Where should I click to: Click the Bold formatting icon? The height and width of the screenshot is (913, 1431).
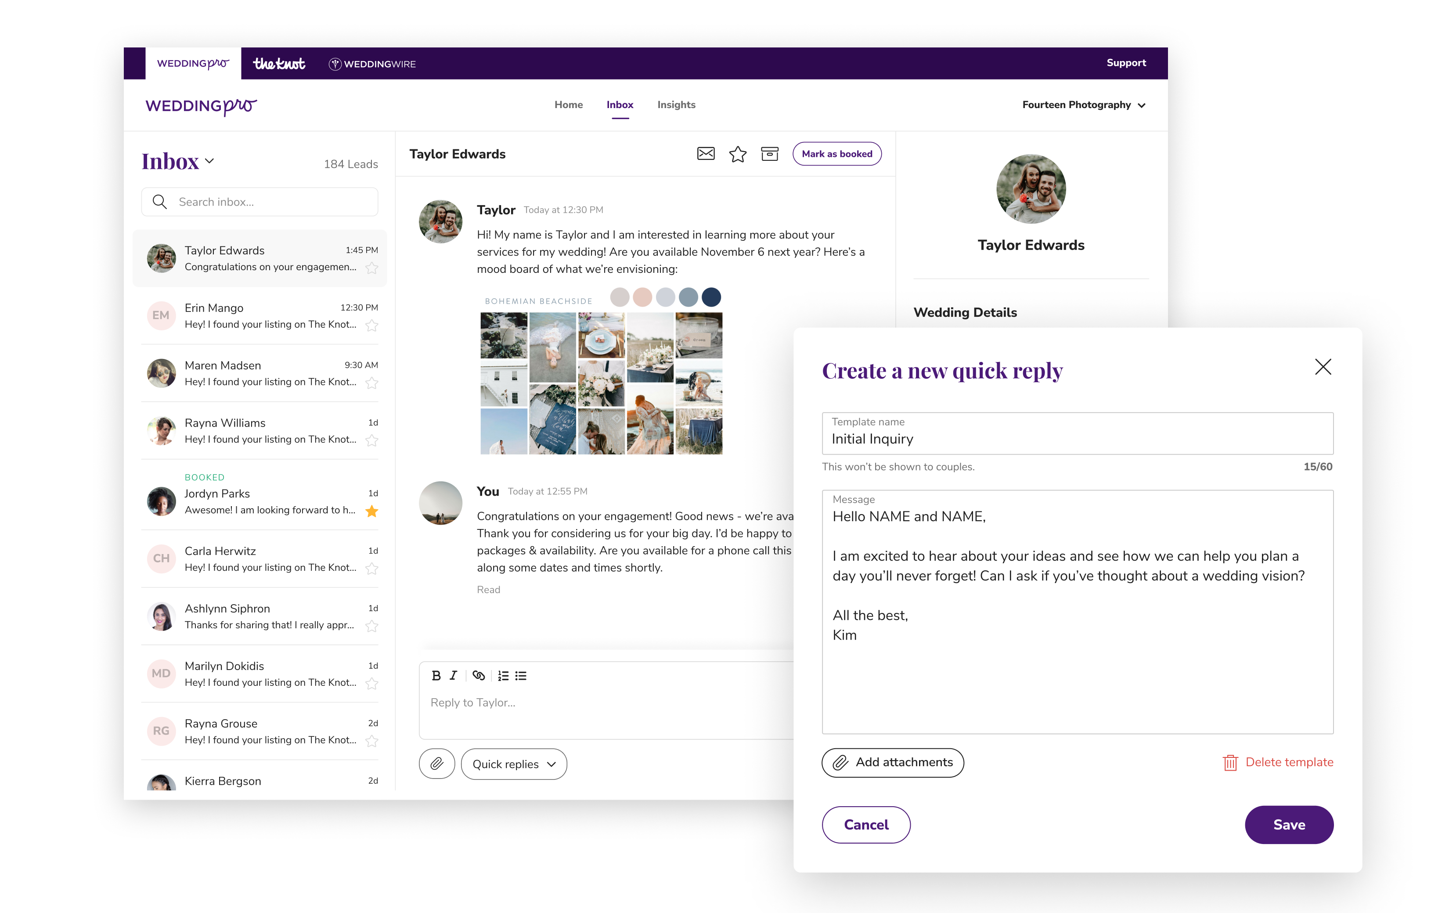click(436, 675)
